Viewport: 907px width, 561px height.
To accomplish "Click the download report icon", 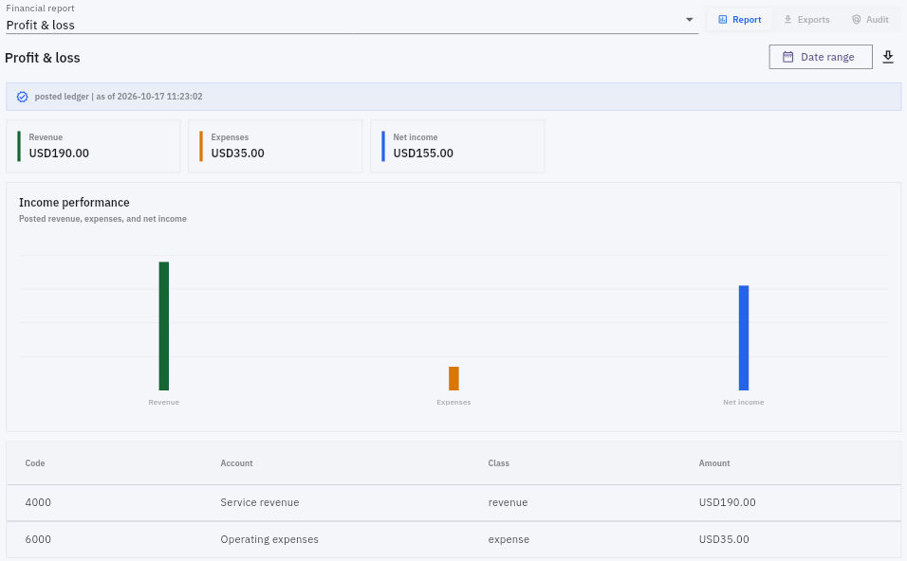I will click(x=888, y=57).
